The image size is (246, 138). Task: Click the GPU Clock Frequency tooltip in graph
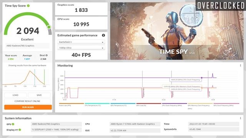tap(186, 89)
